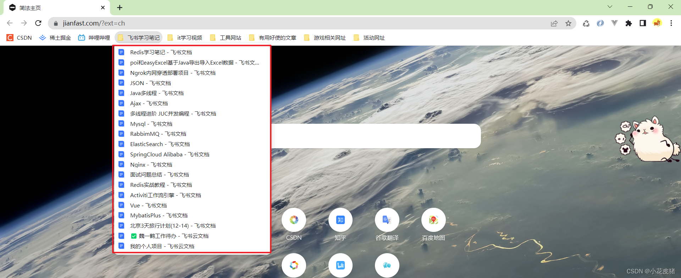Expand the 有用好使的文章 bookmark folder
This screenshot has height=278, width=681.
pyautogui.click(x=272, y=38)
